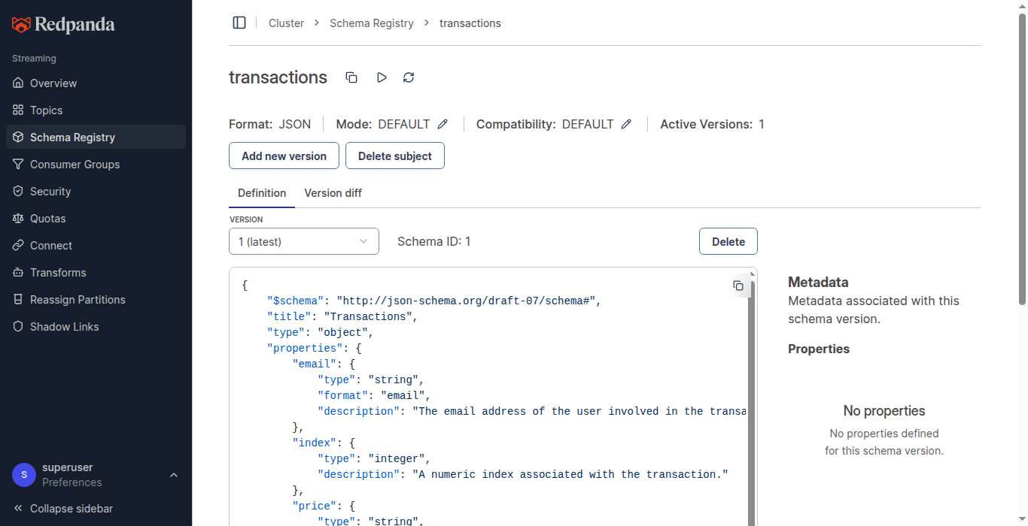Click the Reassign Partitions icon
The width and height of the screenshot is (1028, 526).
coord(19,299)
